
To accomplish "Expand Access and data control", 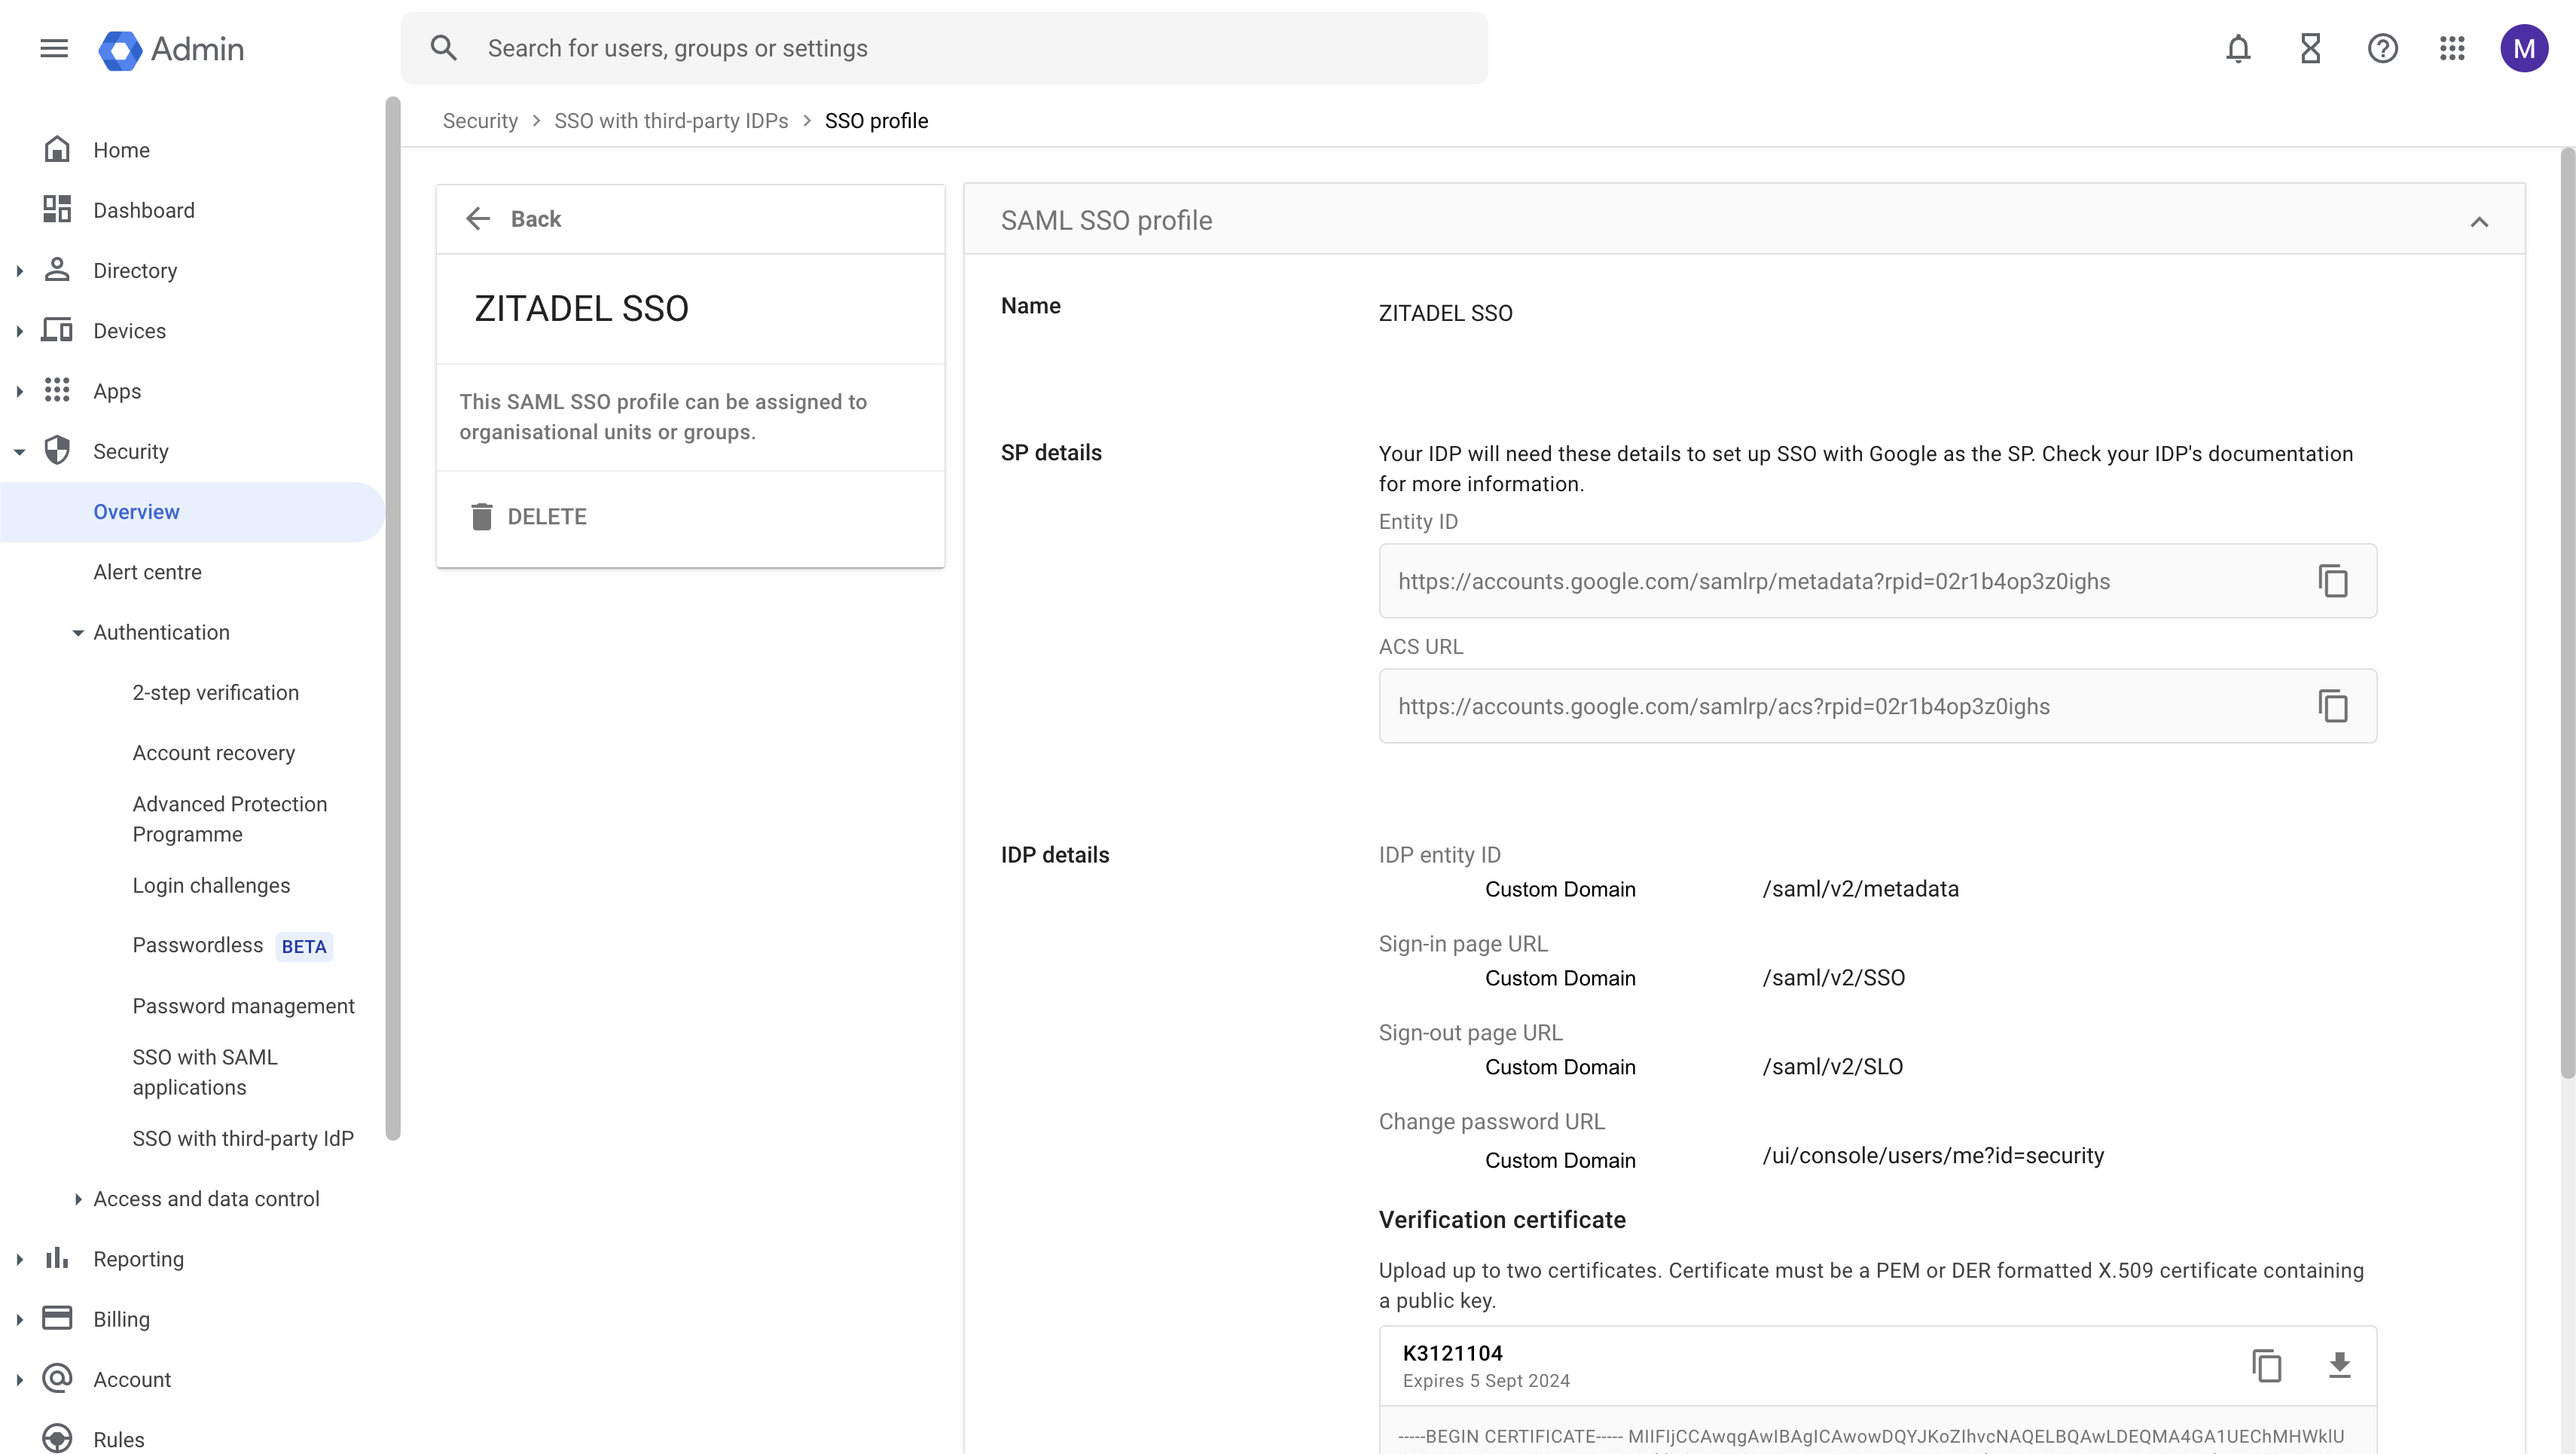I will pos(79,1198).
